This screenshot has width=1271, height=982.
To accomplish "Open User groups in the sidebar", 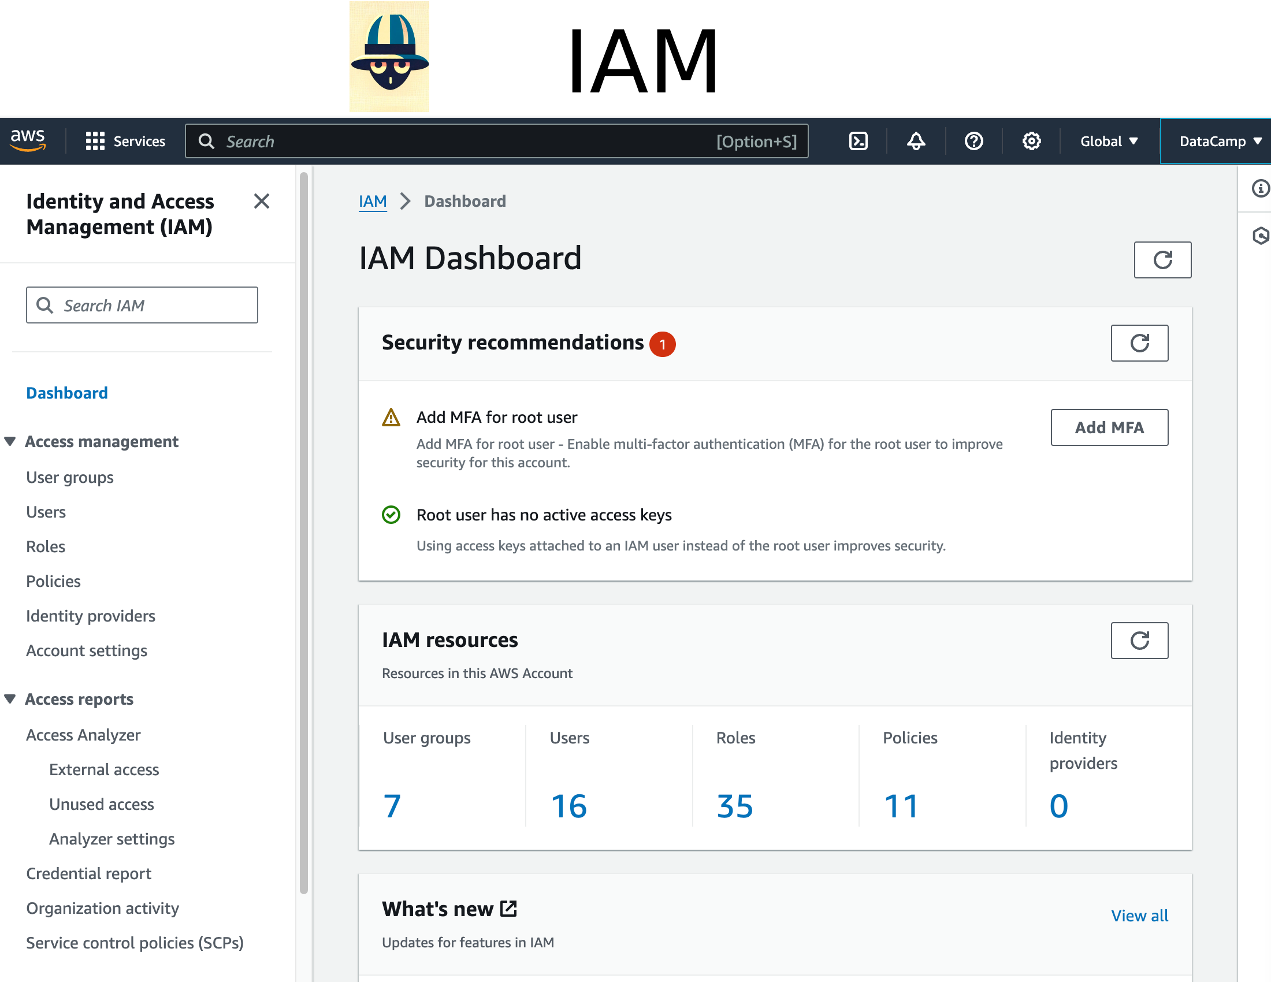I will pyautogui.click(x=70, y=478).
